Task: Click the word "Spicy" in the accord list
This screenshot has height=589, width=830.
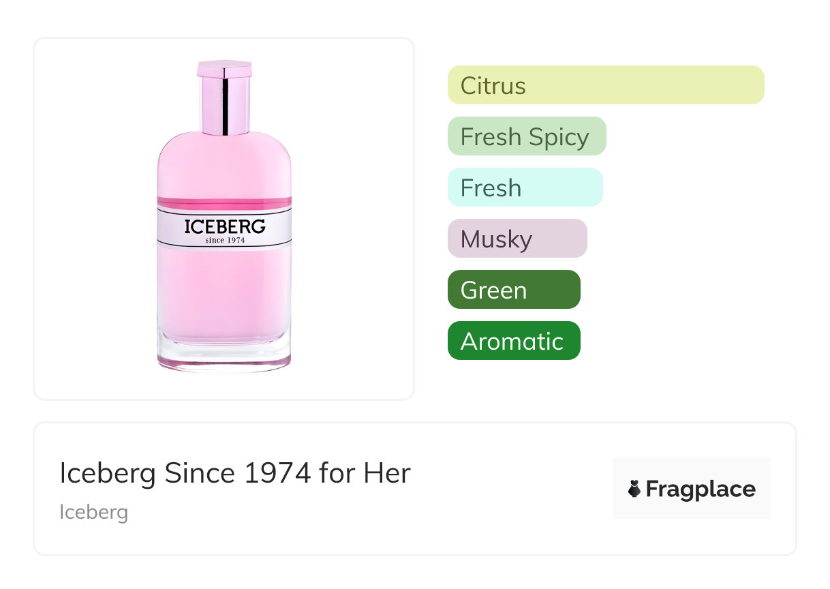Action: pos(558,137)
